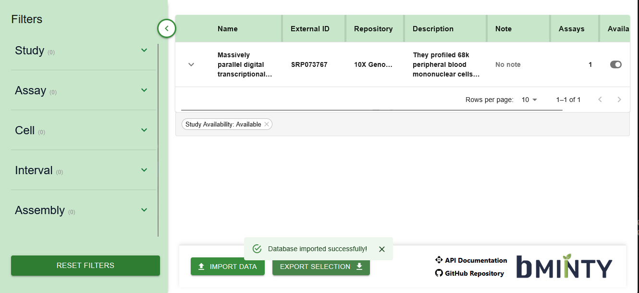Remove the Study Availability filter chip
The image size is (639, 293).
click(267, 124)
